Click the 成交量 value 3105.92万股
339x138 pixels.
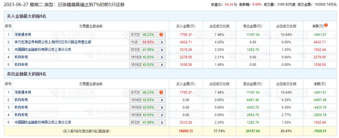287,4
